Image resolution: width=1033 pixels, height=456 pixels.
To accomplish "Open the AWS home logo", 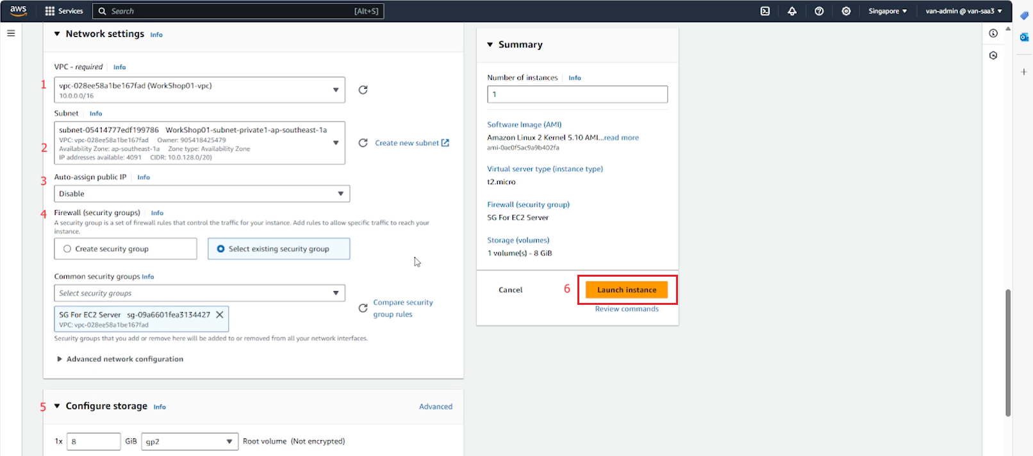I will click(18, 11).
